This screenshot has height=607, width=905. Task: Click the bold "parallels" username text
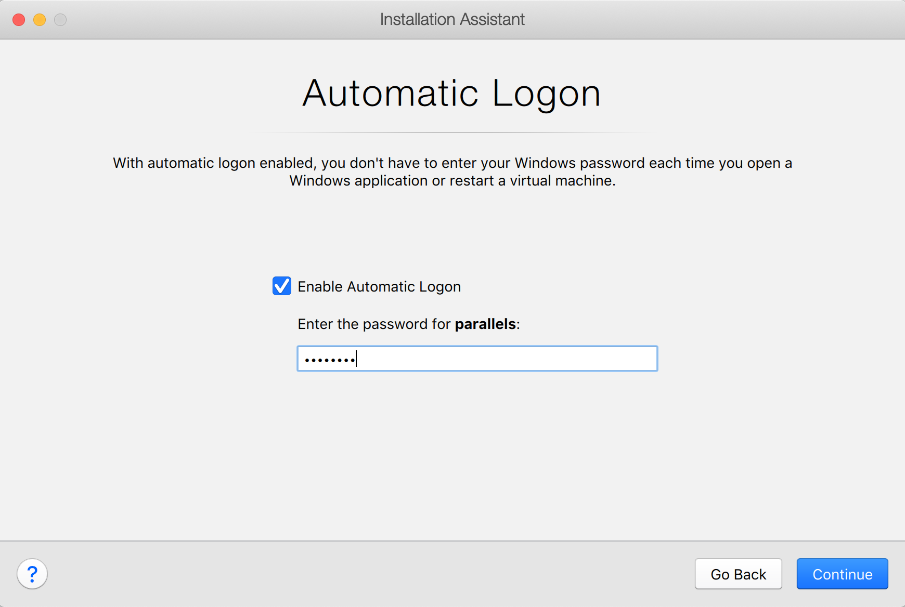tap(485, 324)
